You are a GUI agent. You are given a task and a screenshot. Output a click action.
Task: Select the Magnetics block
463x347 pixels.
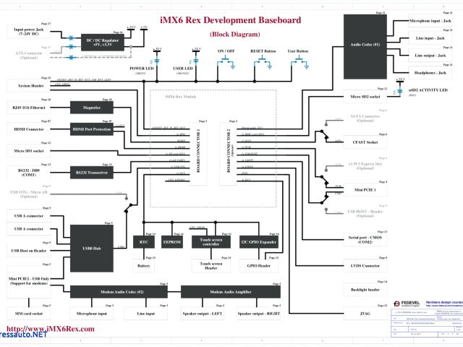[x=92, y=108]
